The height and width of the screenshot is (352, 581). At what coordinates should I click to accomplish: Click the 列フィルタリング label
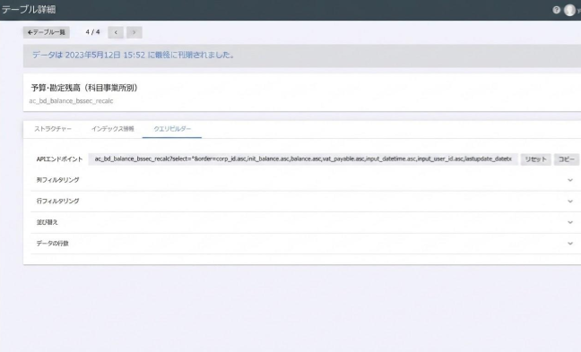tap(57, 180)
